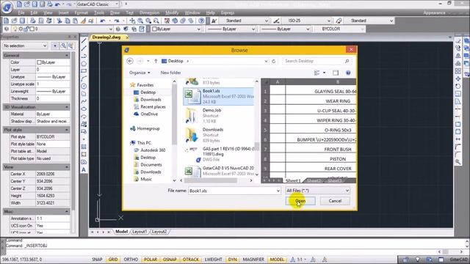Collapse the 3D Visualization section

[67, 107]
